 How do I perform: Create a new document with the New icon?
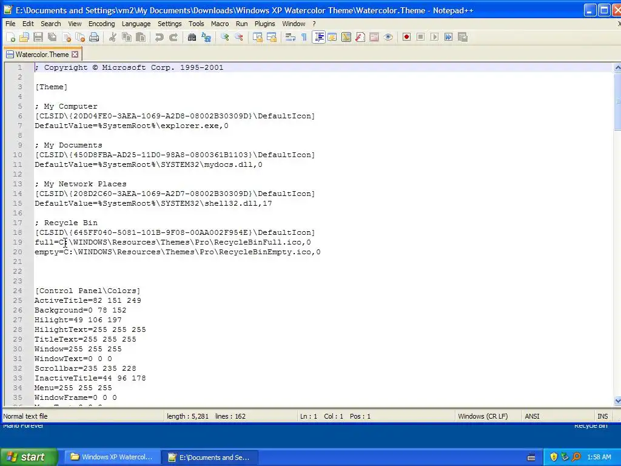(x=11, y=37)
